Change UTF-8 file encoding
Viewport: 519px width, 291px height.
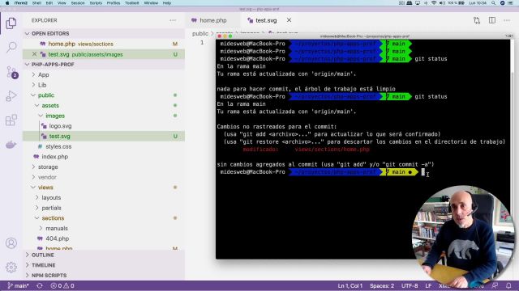pos(410,285)
